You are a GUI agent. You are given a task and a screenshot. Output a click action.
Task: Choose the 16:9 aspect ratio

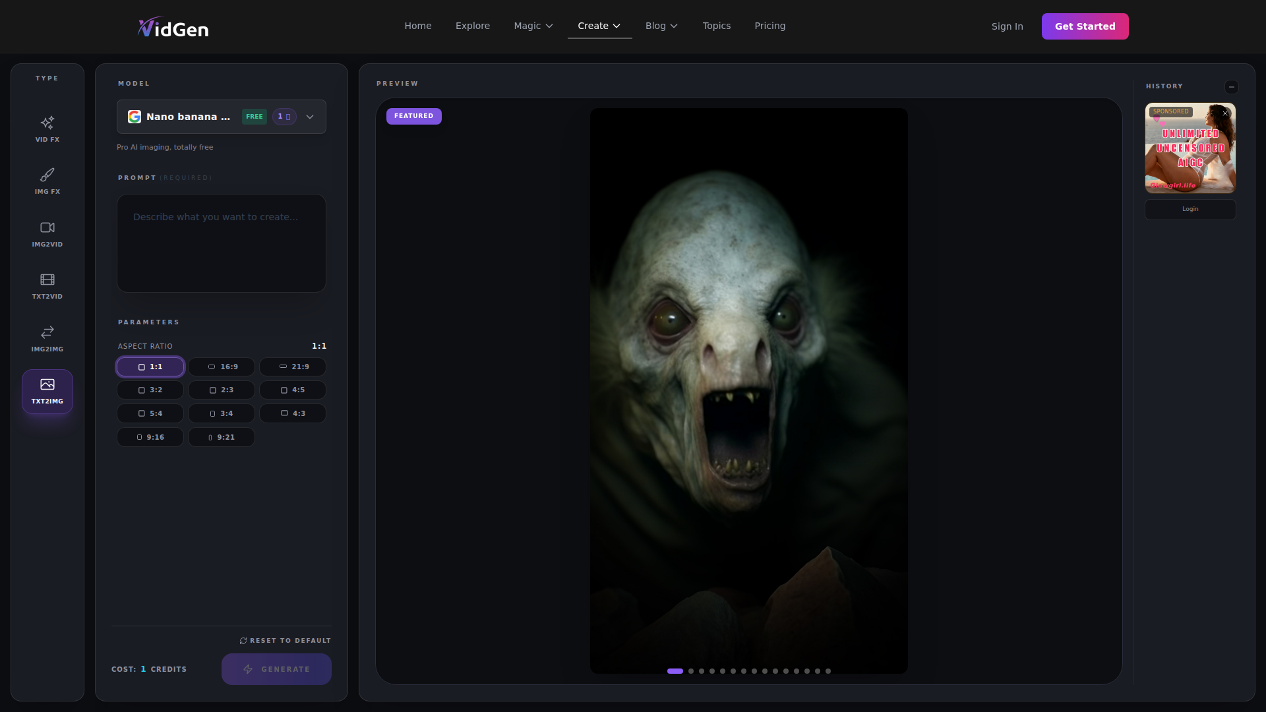click(222, 367)
